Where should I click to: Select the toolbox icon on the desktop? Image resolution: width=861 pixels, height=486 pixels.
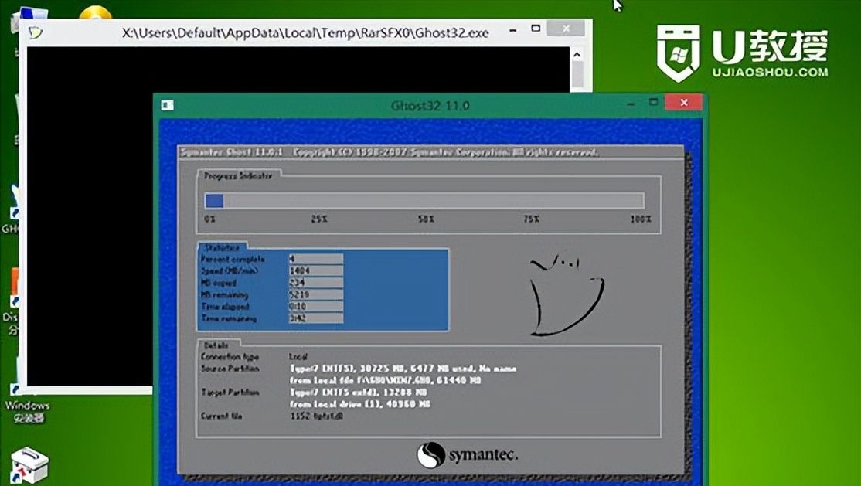click(29, 464)
